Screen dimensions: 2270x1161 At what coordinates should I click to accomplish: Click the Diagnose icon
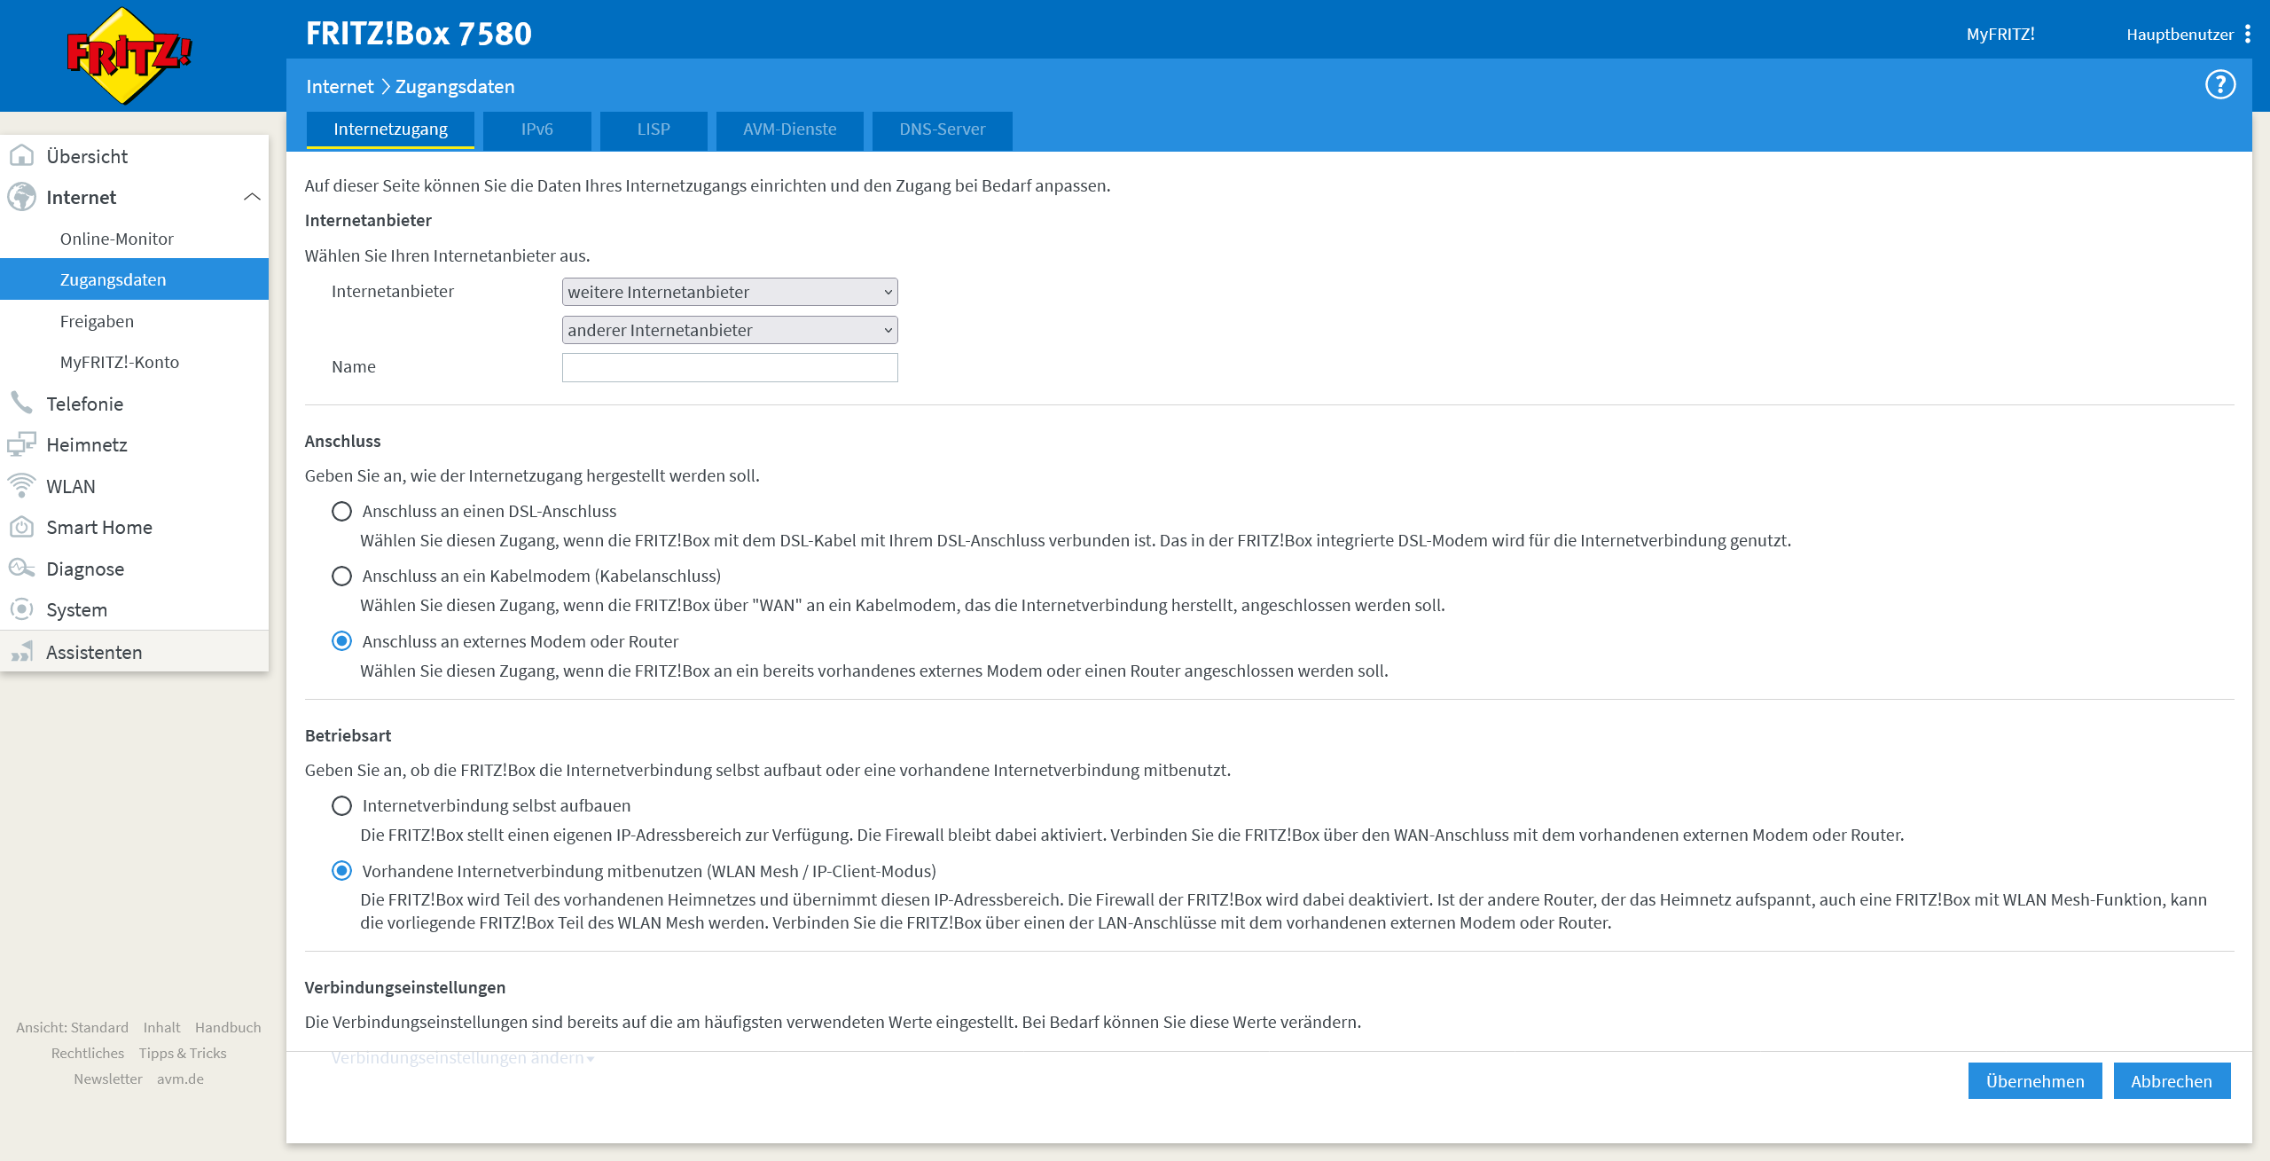(x=21, y=569)
